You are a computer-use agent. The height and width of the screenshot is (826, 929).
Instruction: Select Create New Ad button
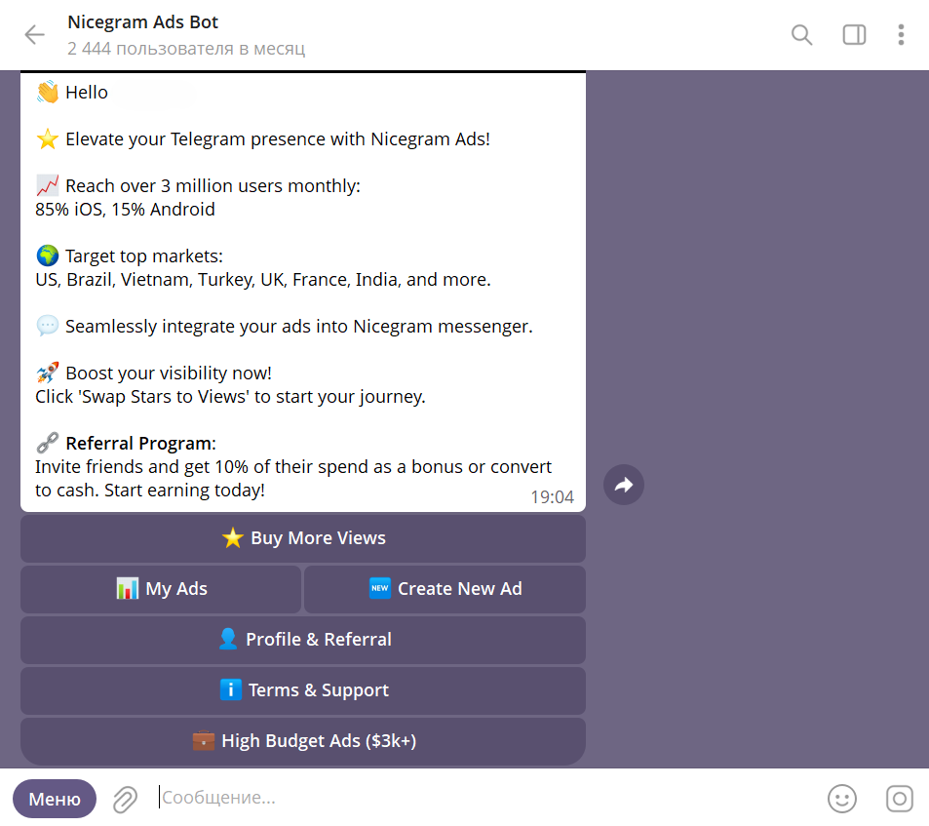(x=445, y=589)
